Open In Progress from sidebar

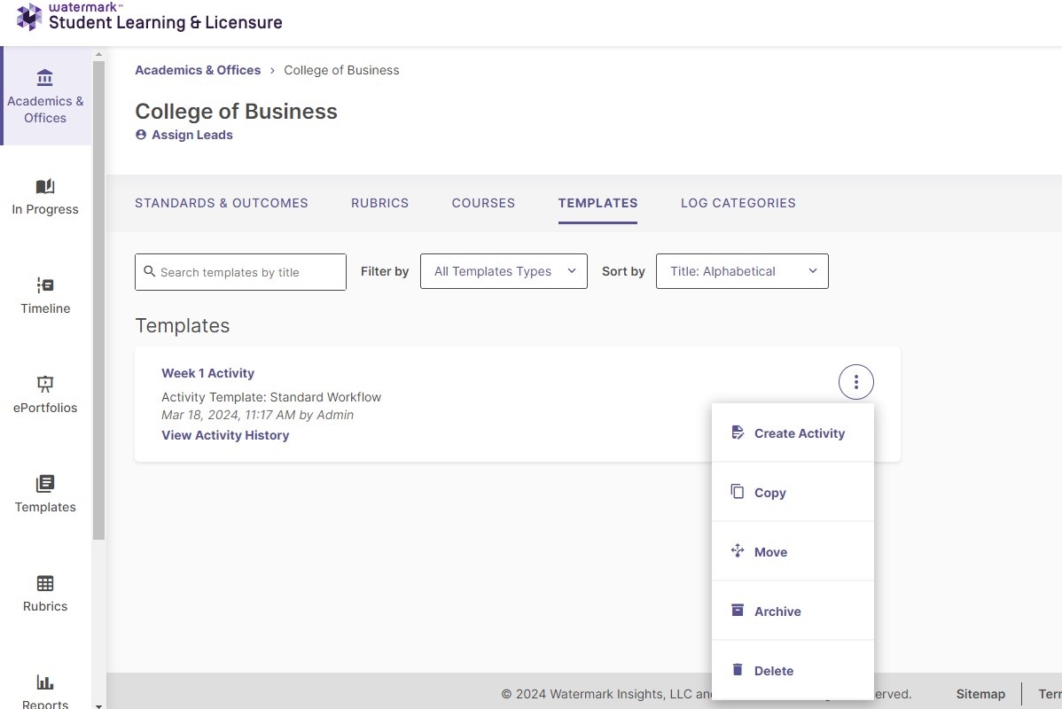pos(45,197)
